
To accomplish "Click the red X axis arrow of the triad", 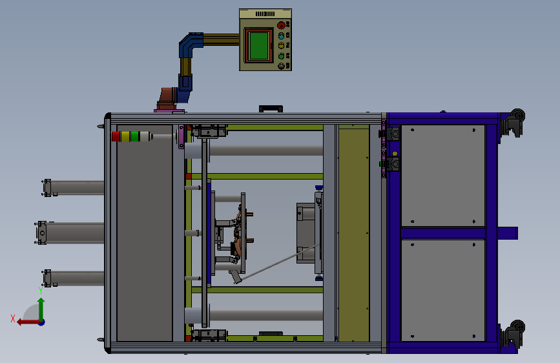I will coord(28,322).
